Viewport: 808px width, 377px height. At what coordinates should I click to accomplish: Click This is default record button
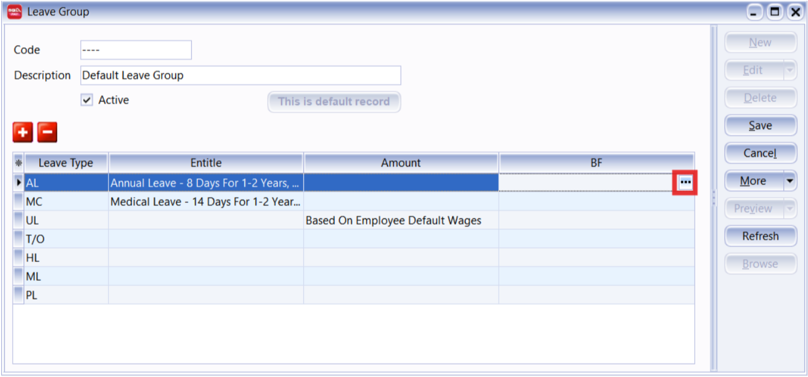pos(334,102)
